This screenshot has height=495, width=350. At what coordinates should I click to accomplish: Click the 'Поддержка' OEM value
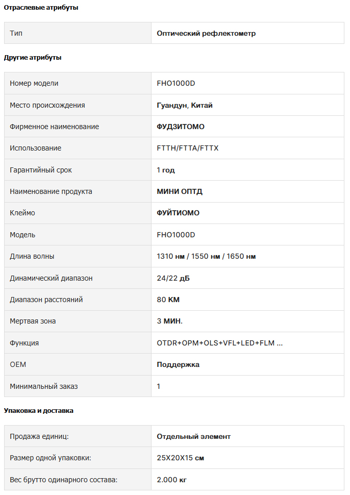pos(178,365)
